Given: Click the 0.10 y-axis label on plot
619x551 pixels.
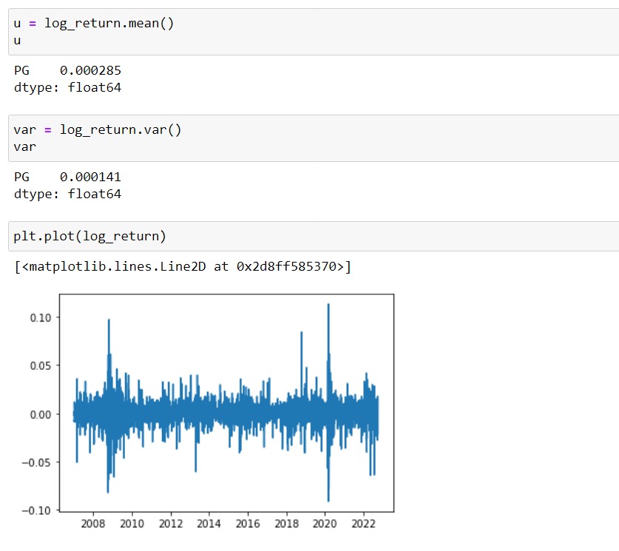Looking at the screenshot, I should point(41,318).
